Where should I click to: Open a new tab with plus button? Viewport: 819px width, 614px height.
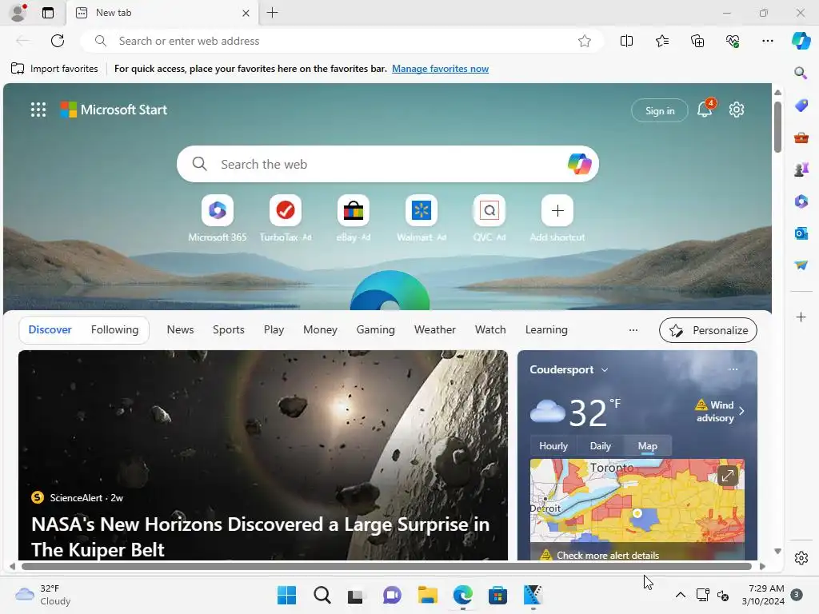click(x=272, y=13)
